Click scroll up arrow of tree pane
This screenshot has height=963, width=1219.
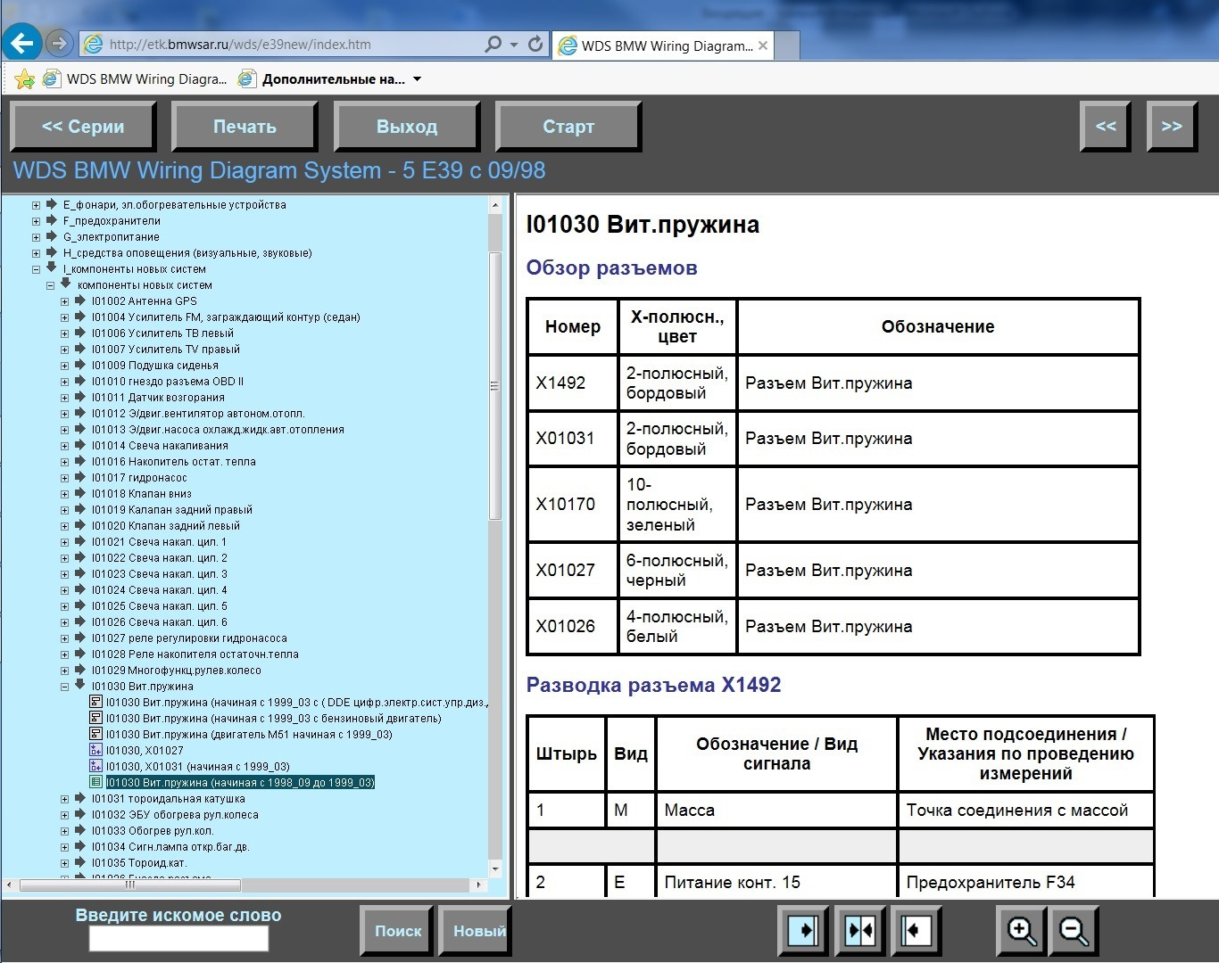click(495, 205)
